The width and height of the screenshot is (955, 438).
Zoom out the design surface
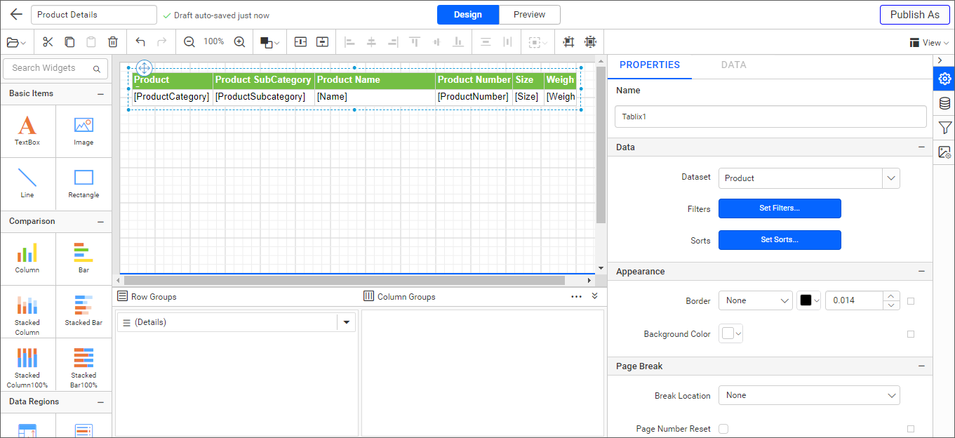coord(189,42)
